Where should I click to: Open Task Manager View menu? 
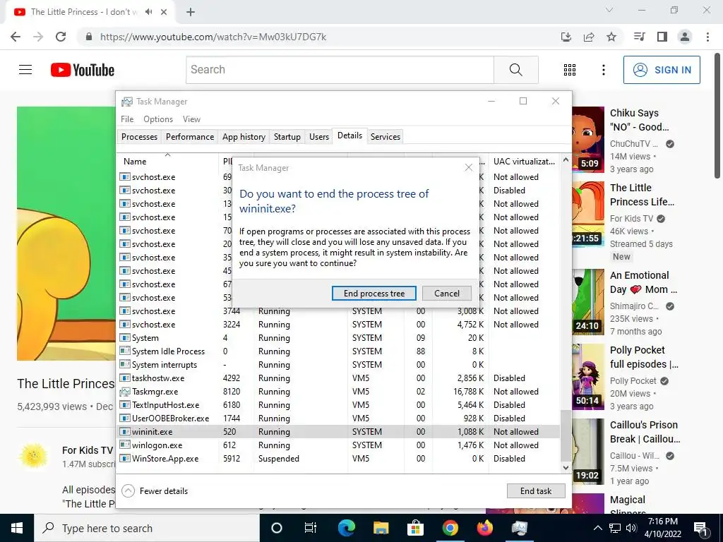click(x=191, y=119)
